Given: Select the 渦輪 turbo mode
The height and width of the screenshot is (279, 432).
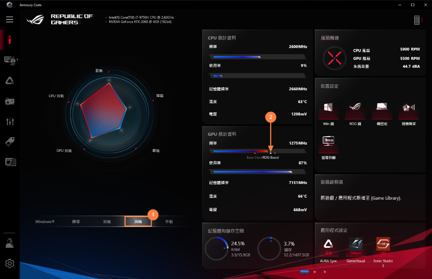Looking at the screenshot, I should point(138,222).
